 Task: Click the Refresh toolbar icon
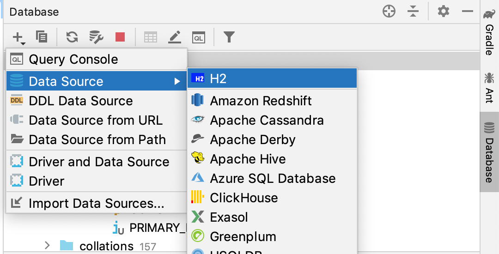click(72, 37)
